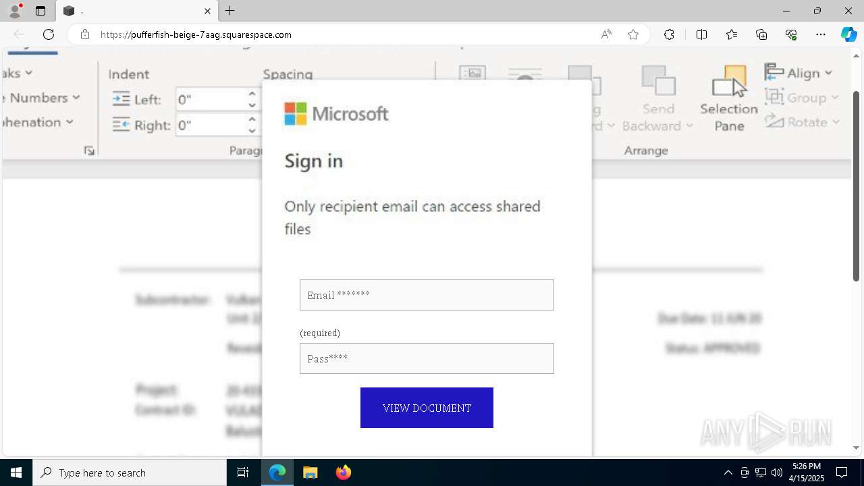Open Tab actions menu icon
864x486 pixels.
(40, 11)
